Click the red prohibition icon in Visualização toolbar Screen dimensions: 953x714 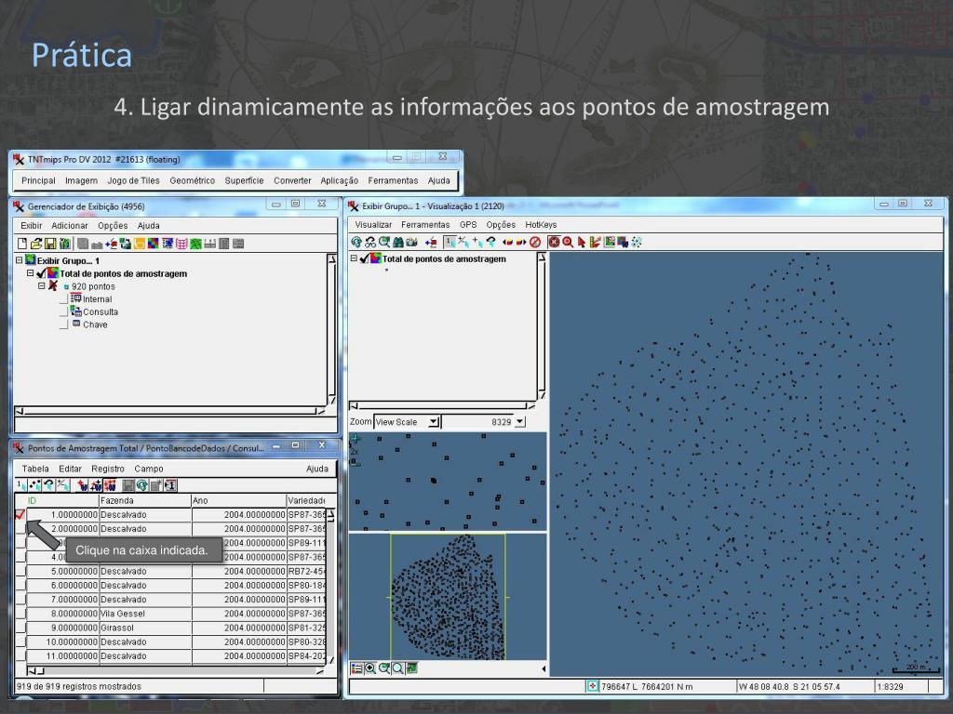coord(535,243)
